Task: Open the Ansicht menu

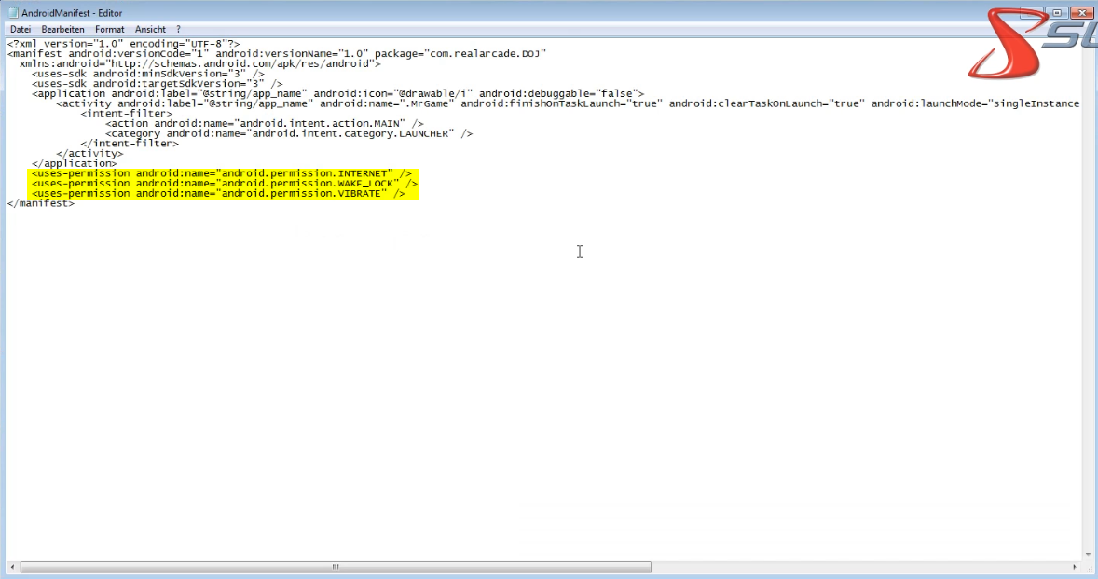Action: click(150, 30)
